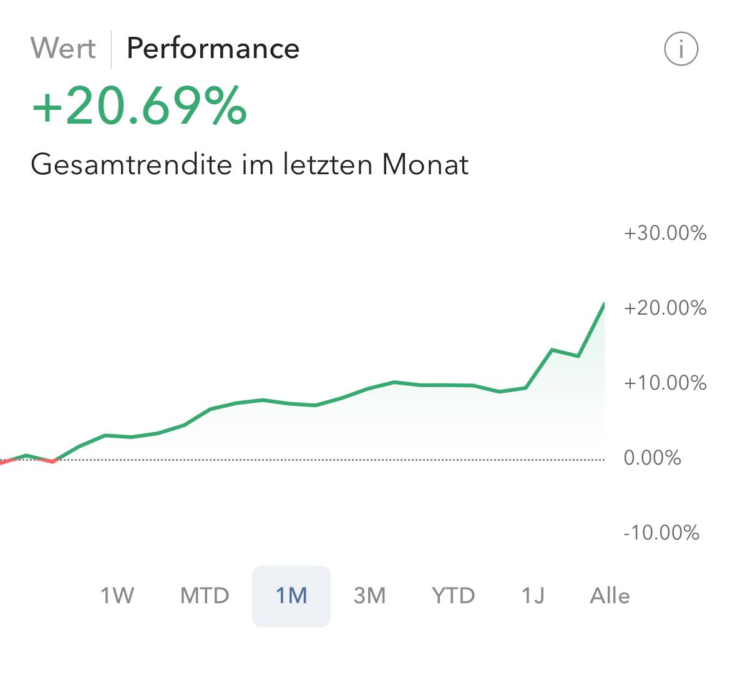Screen dimensions: 730x675
Task: Select the 1M time range
Action: pos(291,596)
